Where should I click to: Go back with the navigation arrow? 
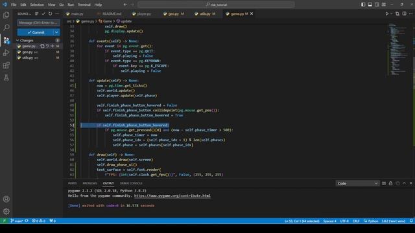(125, 5)
